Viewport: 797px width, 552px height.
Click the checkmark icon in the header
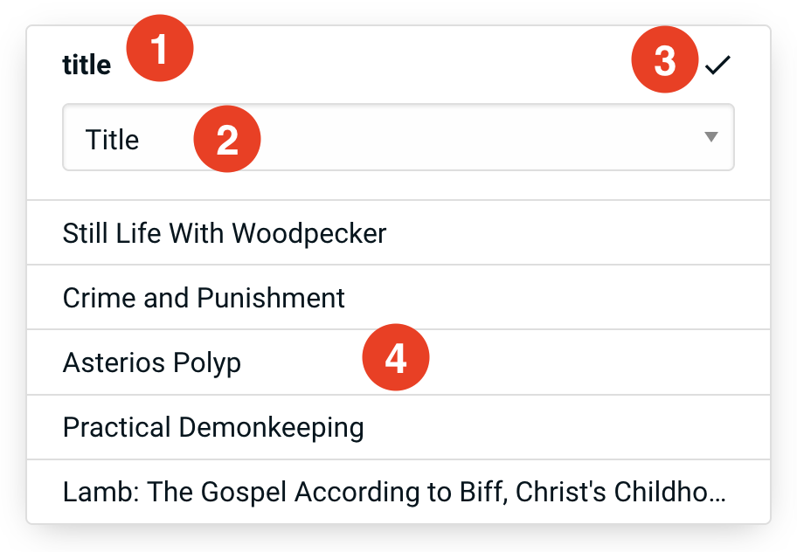[x=717, y=65]
